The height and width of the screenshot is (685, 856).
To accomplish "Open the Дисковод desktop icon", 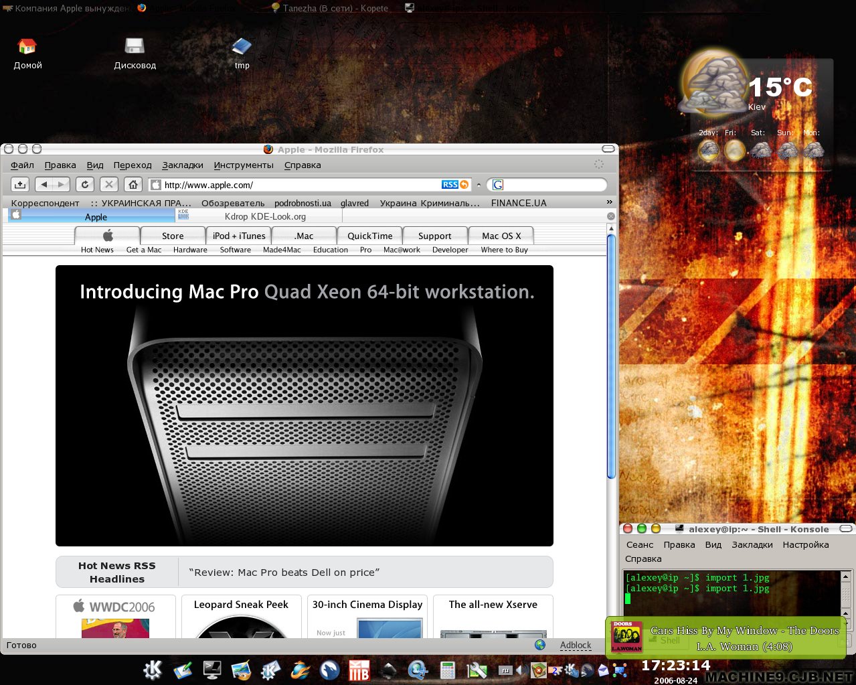I will click(135, 54).
